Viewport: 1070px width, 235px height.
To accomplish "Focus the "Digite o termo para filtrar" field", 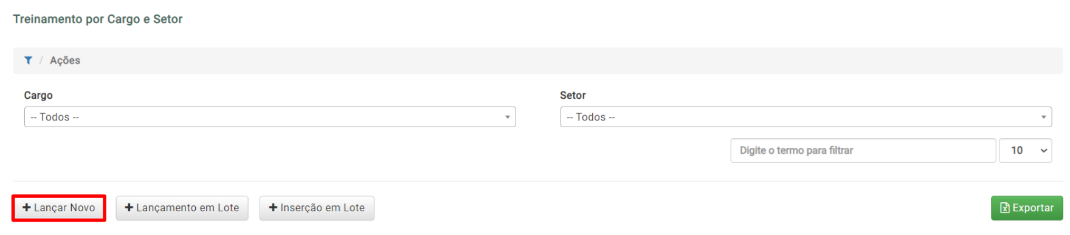I will tap(863, 150).
